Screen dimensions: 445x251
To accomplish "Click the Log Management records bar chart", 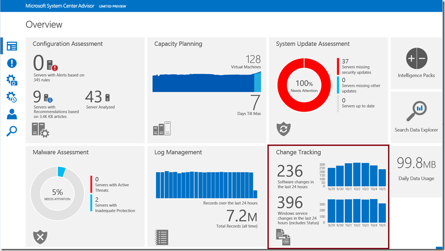I will 204,184.
